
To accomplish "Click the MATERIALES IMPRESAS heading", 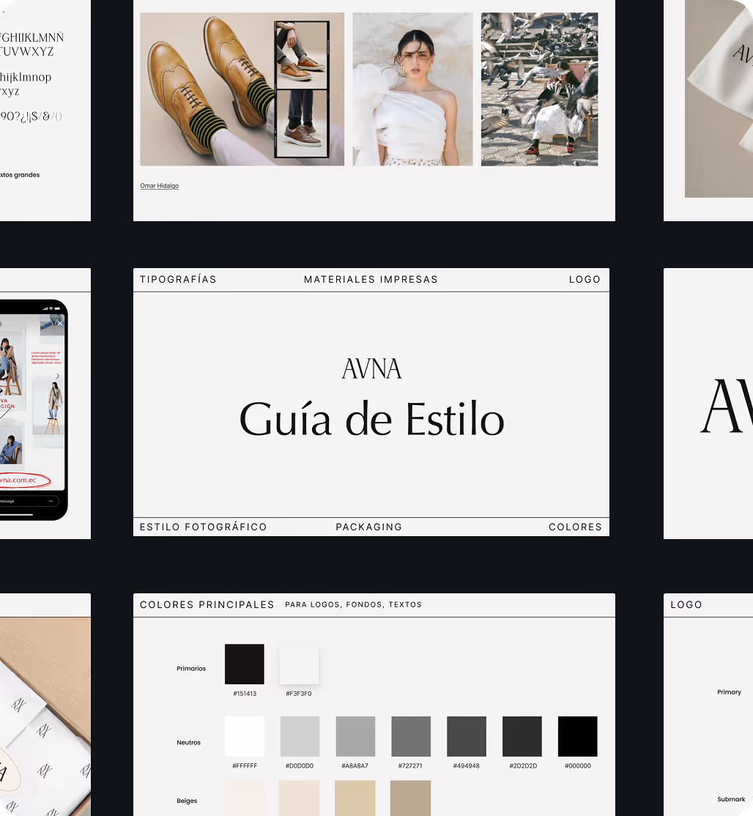I will pyautogui.click(x=370, y=279).
